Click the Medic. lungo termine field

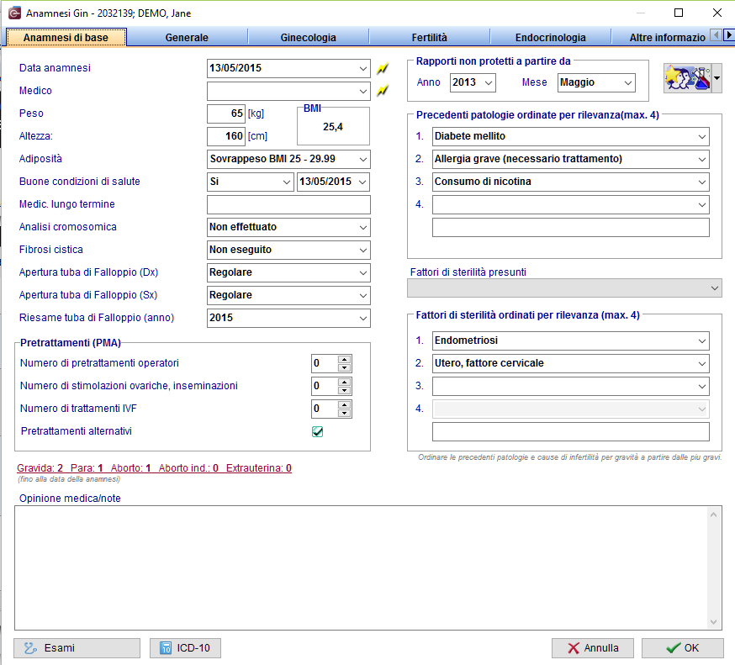pyautogui.click(x=288, y=205)
